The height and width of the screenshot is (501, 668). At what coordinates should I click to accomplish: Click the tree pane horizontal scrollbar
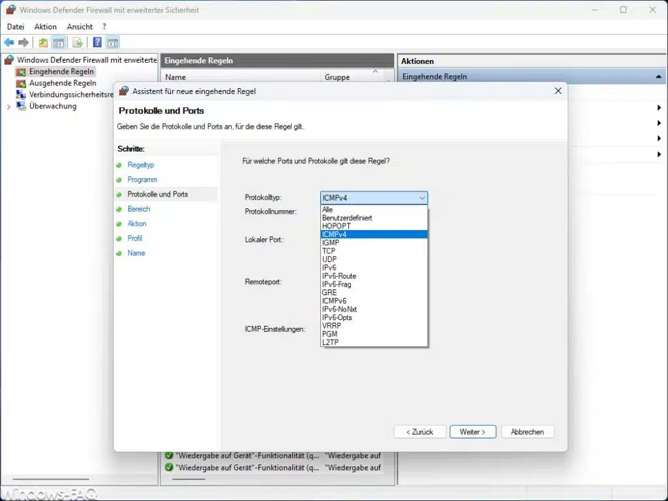51,479
